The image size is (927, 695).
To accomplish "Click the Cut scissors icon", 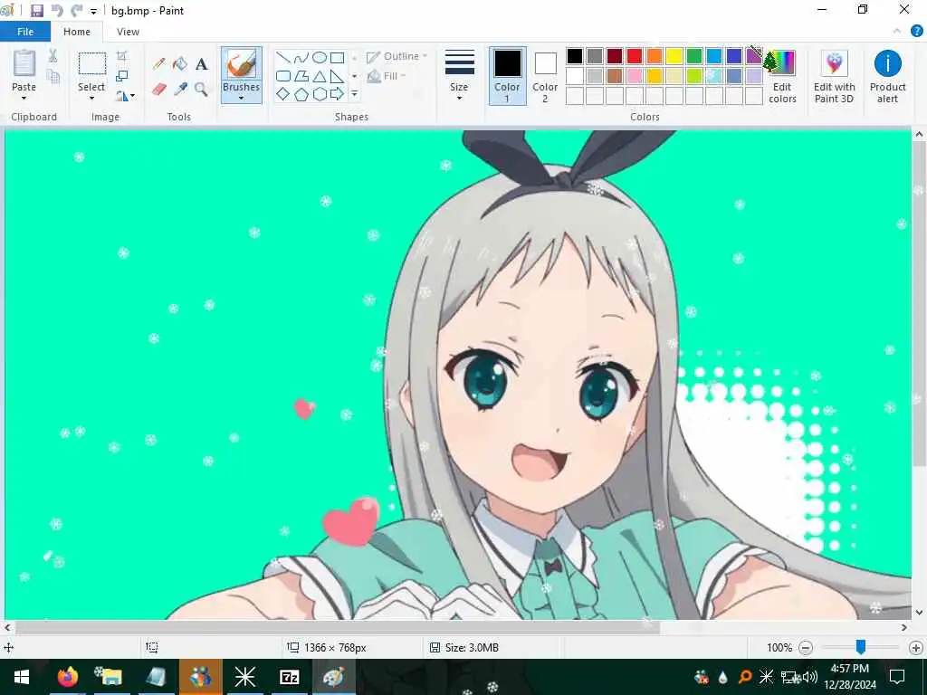I will (x=53, y=56).
